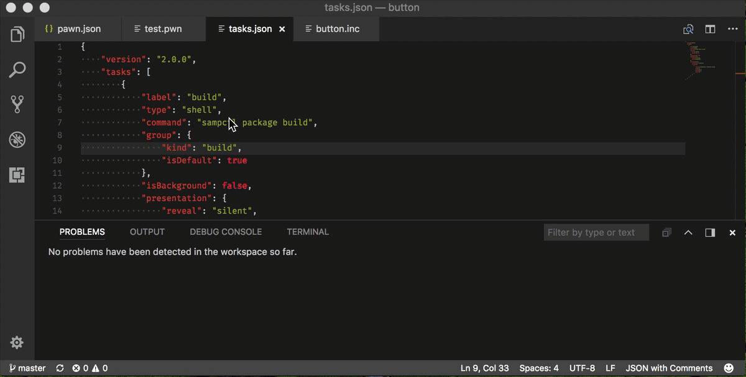The width and height of the screenshot is (746, 377).
Task: Switch to the button.inc tab
Action: (x=336, y=29)
